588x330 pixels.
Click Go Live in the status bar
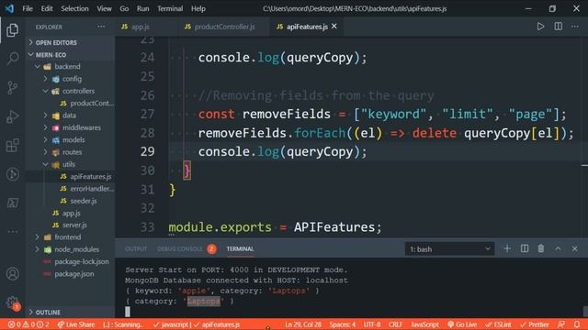(x=462, y=324)
